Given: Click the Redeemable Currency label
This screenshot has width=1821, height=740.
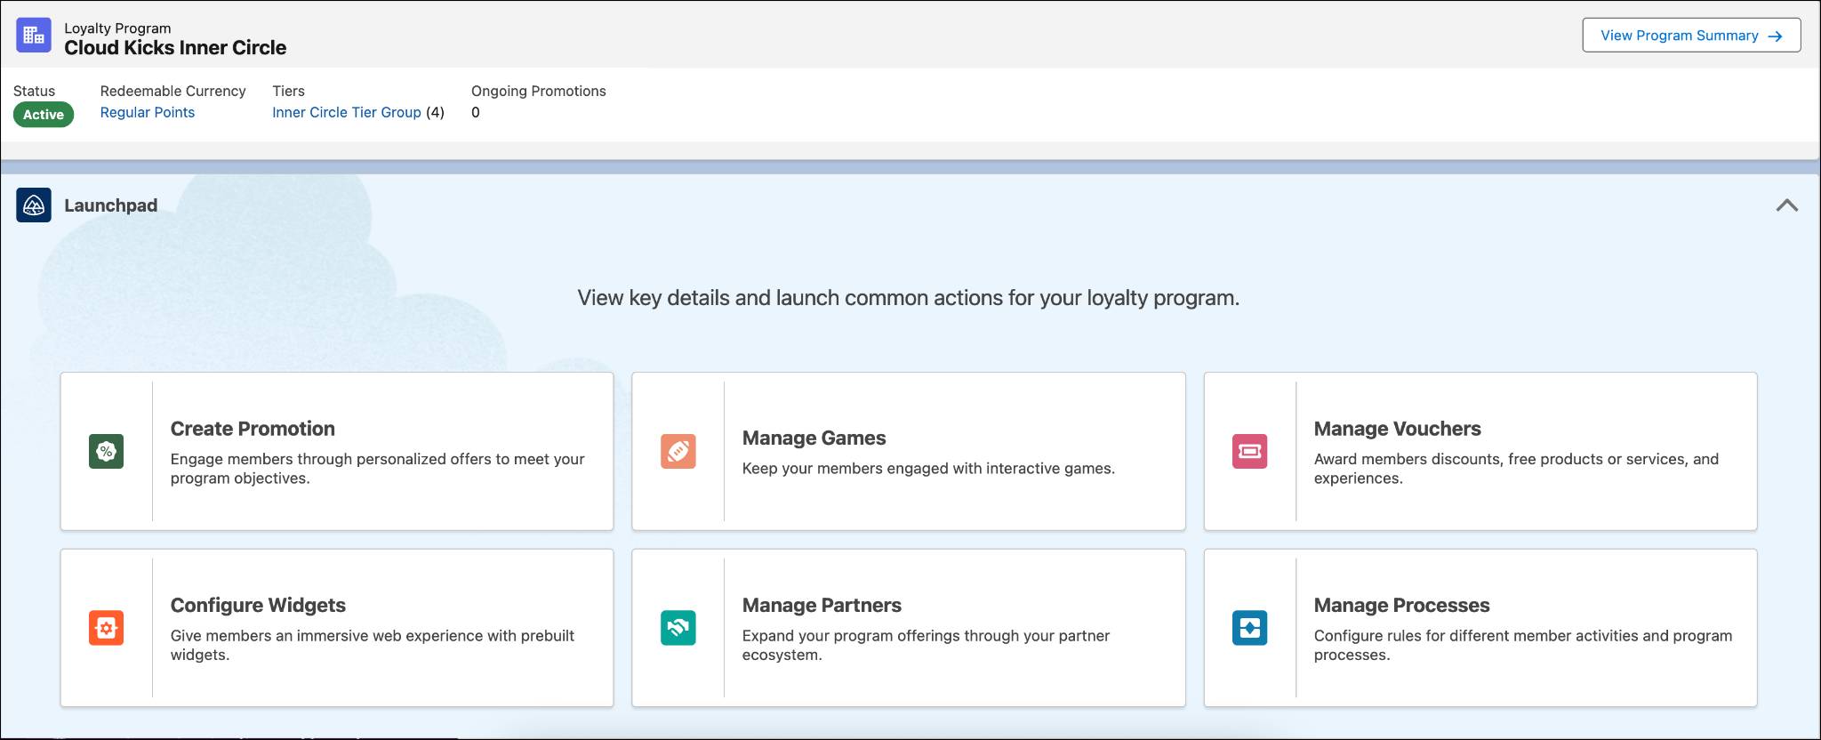Looking at the screenshot, I should pyautogui.click(x=173, y=91).
